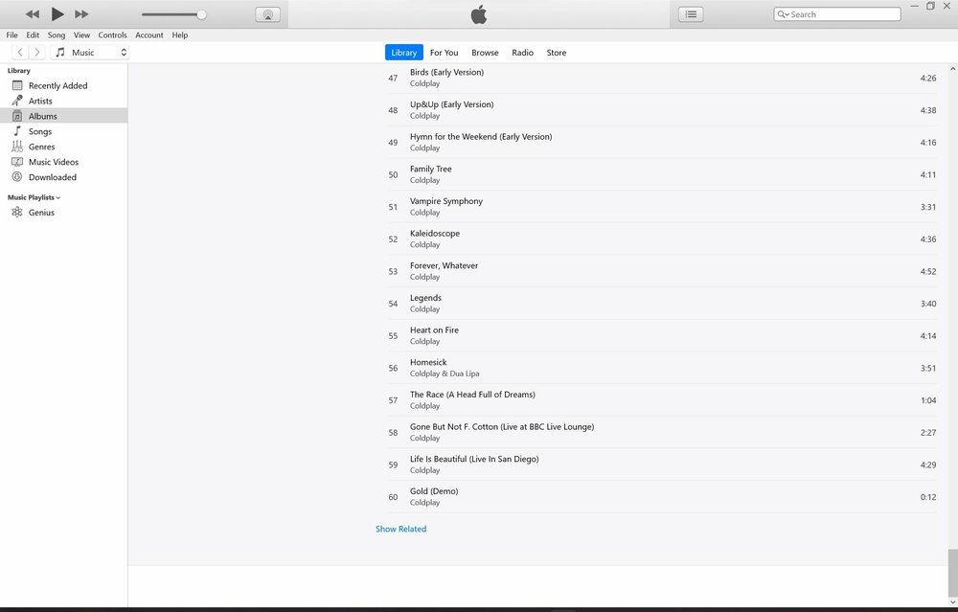The image size is (958, 612).
Task: Collapse the Music Playlists section
Action: [34, 197]
